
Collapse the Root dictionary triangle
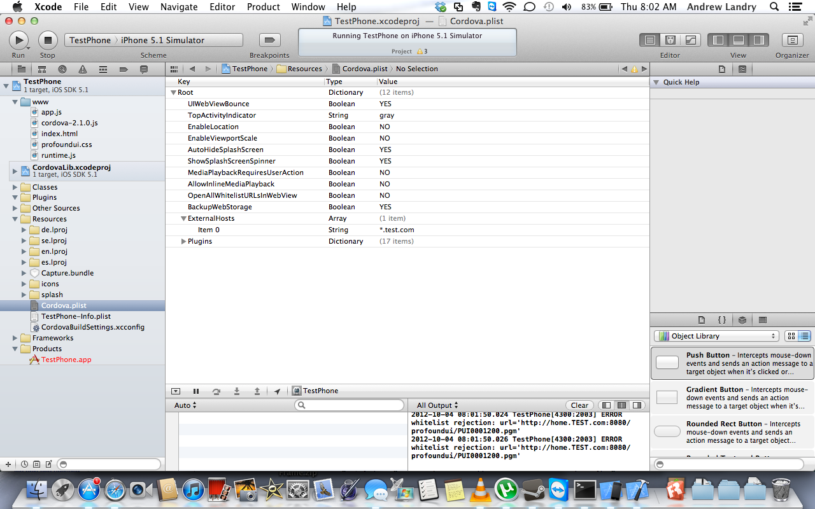(x=173, y=93)
